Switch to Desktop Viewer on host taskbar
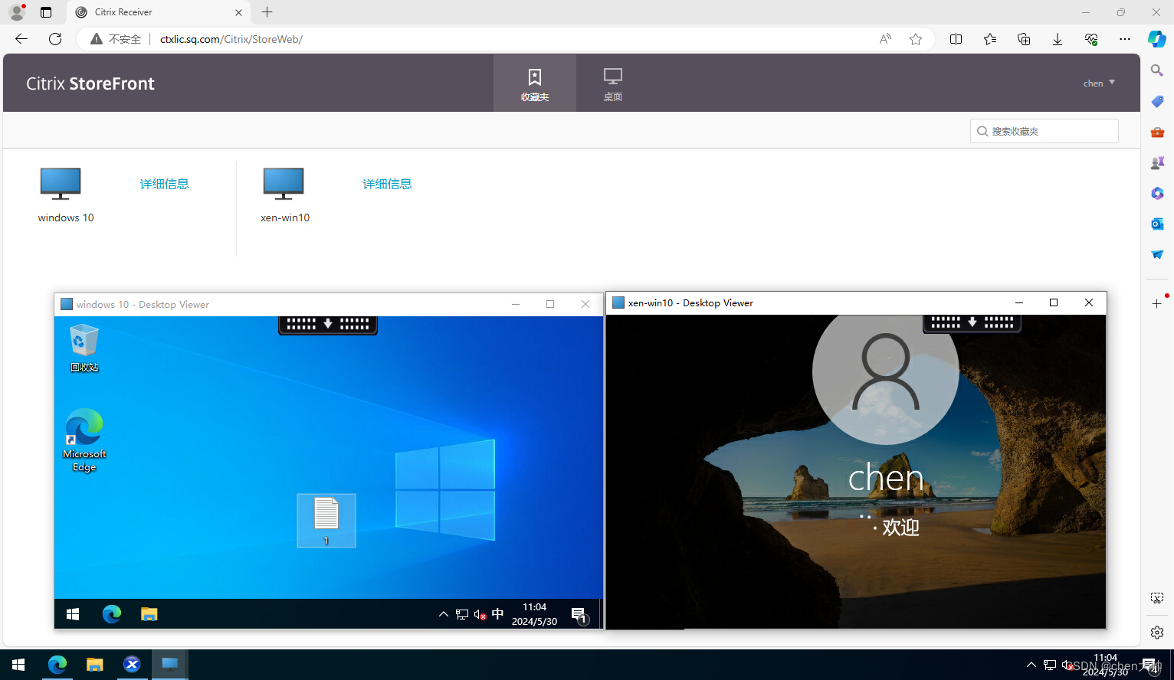1174x680 pixels. (x=169, y=665)
